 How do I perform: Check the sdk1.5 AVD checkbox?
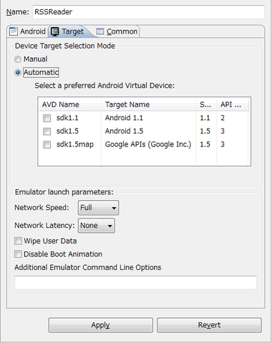tap(47, 131)
